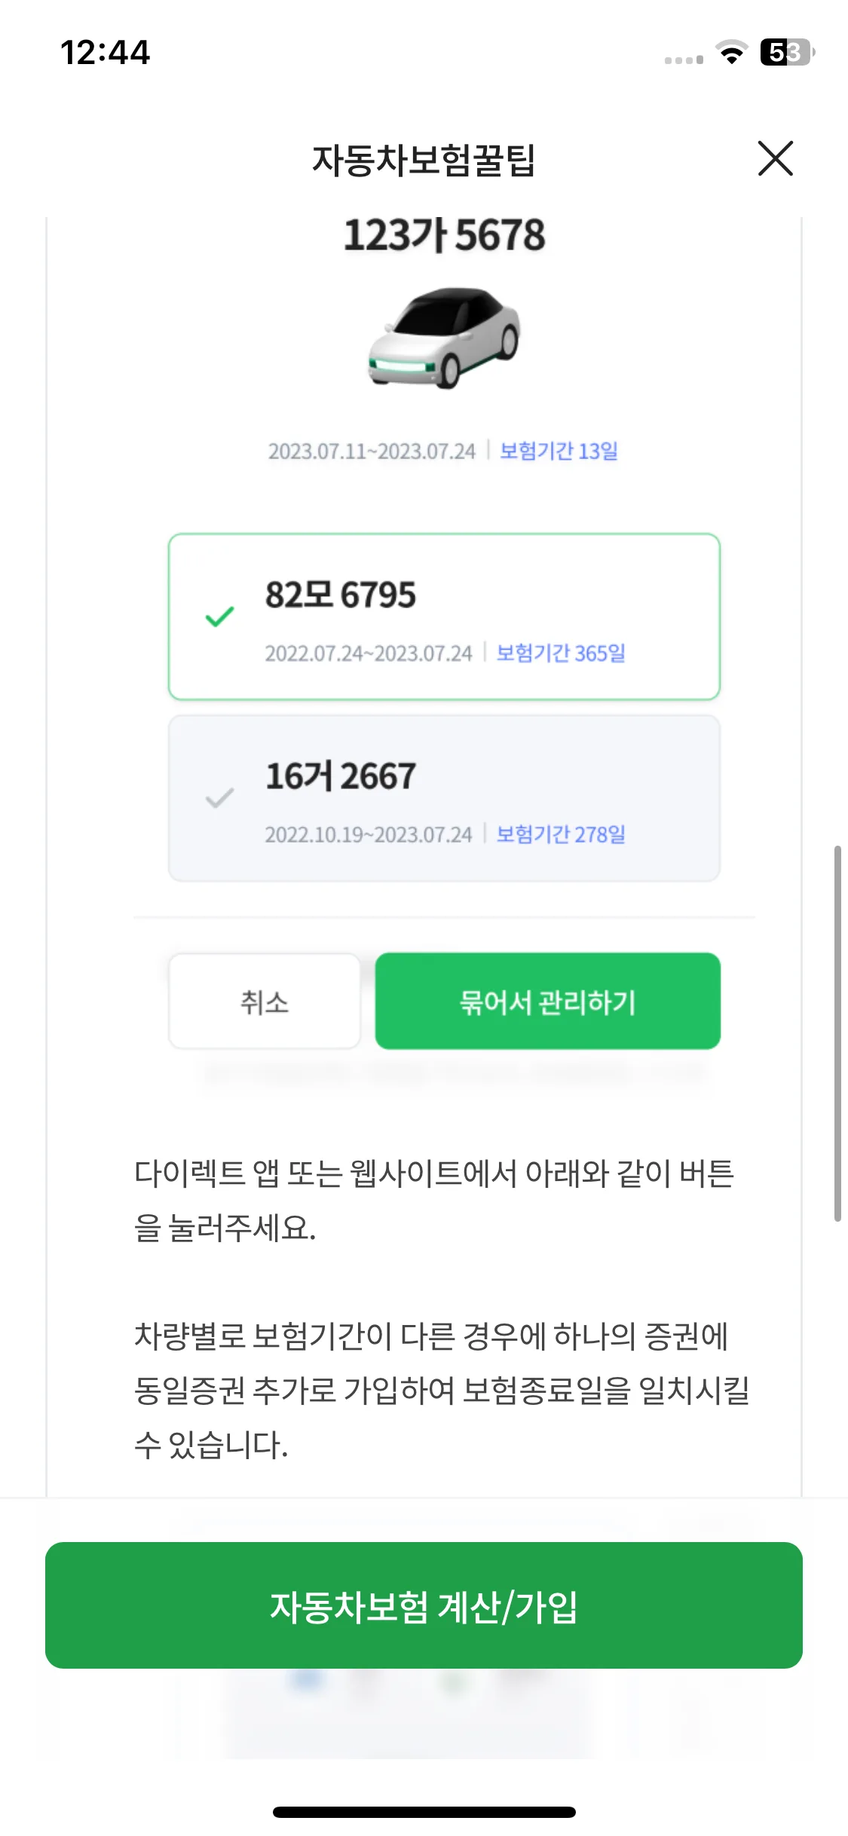Tap the 보험기간 278일 label

coord(561,834)
